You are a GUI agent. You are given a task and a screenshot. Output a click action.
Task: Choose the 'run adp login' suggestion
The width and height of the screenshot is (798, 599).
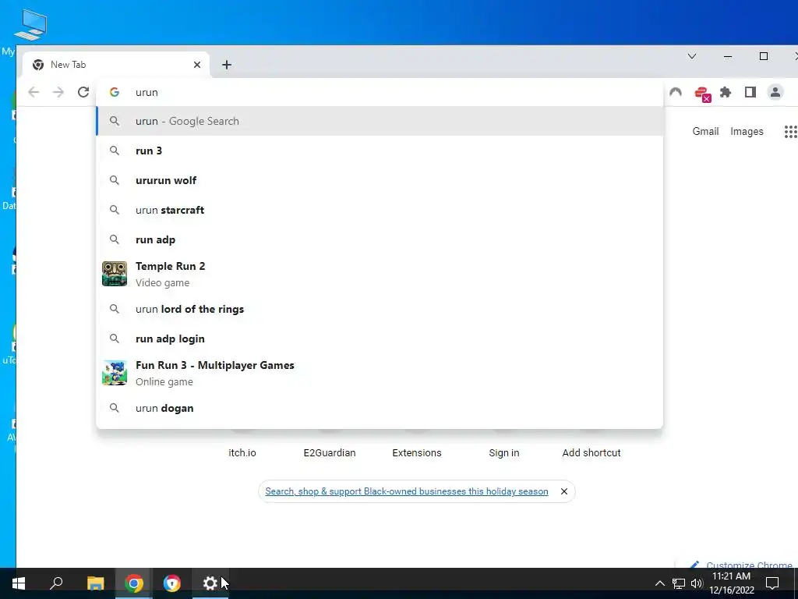(380, 338)
